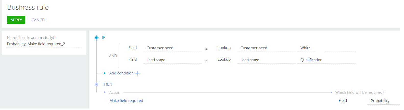This screenshot has width=404, height=110.
Task: Cancel the business rule editing
Action: (x=39, y=20)
